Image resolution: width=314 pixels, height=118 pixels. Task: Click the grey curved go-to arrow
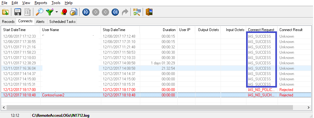pyautogui.click(x=125, y=12)
